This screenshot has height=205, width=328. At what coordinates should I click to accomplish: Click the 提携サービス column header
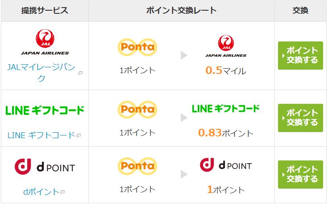point(45,11)
